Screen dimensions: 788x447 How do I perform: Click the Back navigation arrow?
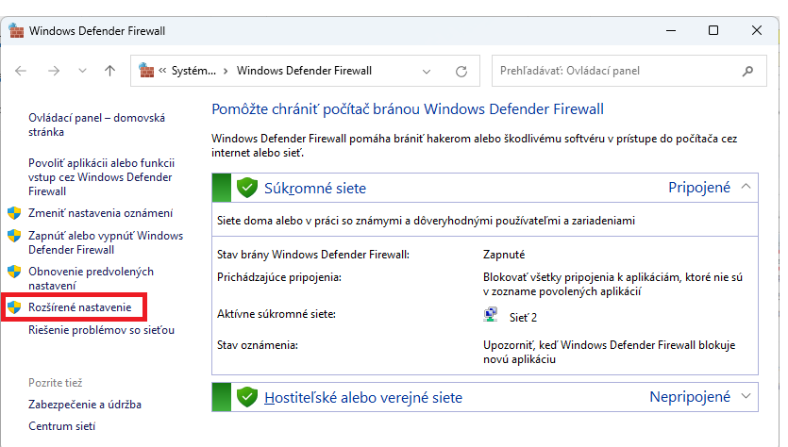[22, 71]
